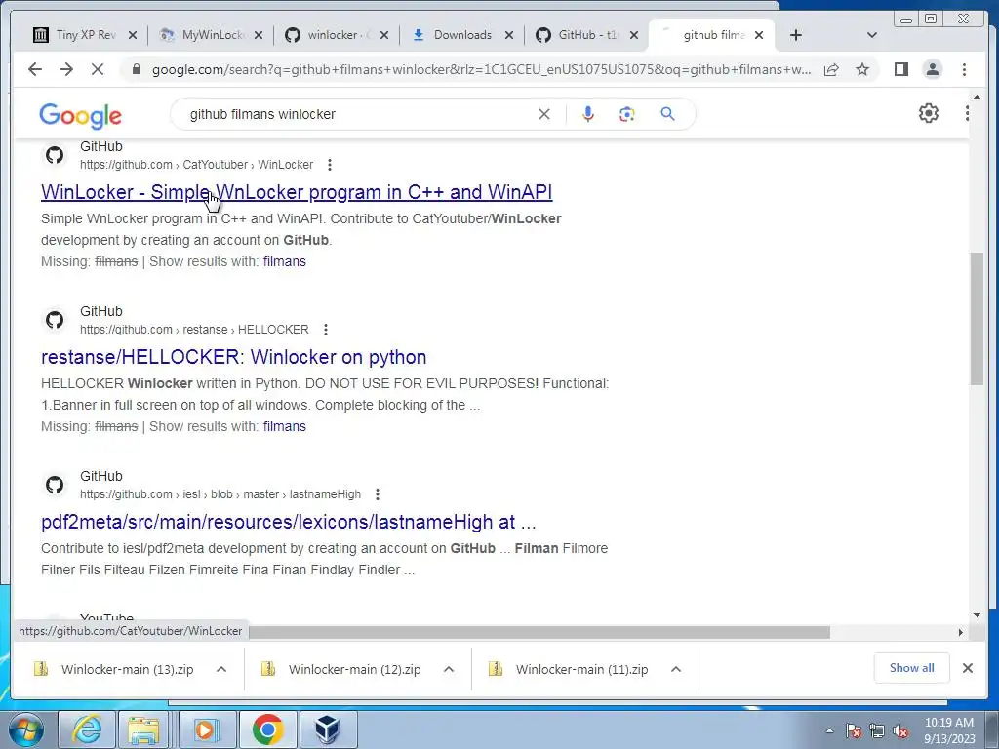The image size is (999, 749).
Task: Launch Internet Explorer from taskbar
Action: pos(87,729)
